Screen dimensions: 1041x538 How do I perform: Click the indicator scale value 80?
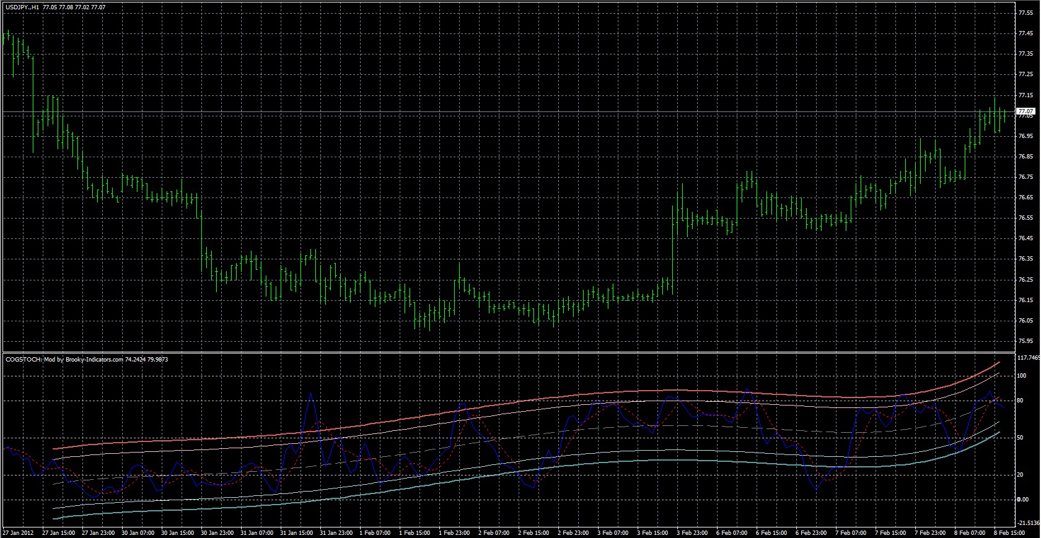click(1020, 401)
